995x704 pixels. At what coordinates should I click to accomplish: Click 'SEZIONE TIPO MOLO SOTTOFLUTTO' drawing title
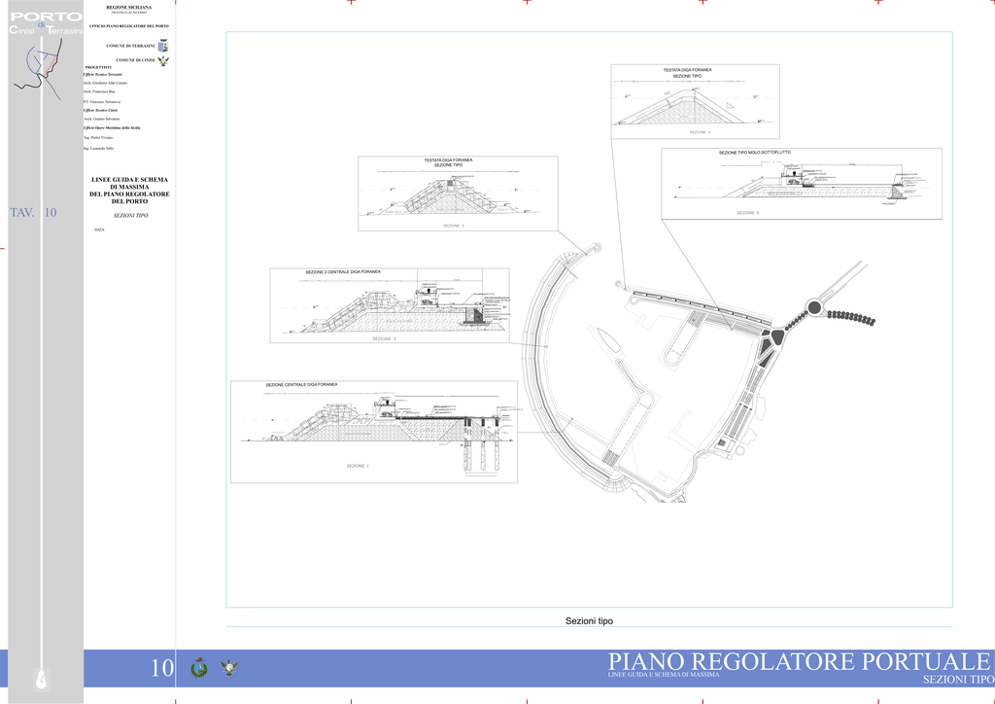click(x=754, y=153)
